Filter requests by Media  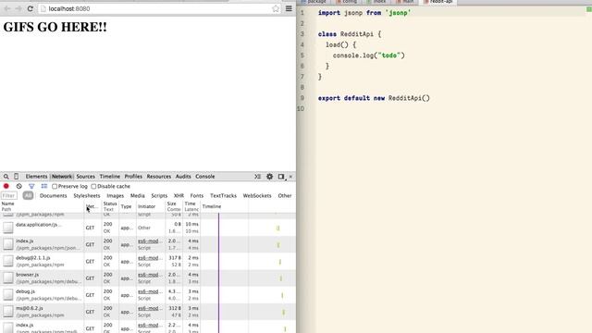138,195
